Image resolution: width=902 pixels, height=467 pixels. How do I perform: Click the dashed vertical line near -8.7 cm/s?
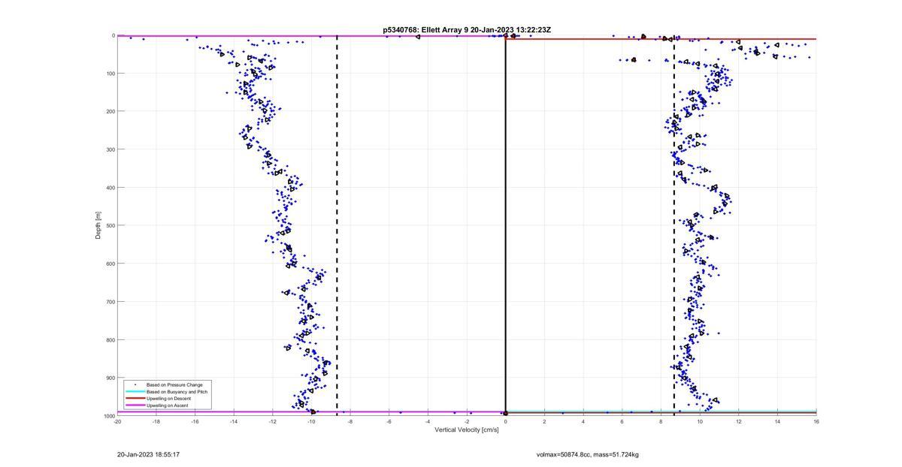[x=337, y=225]
